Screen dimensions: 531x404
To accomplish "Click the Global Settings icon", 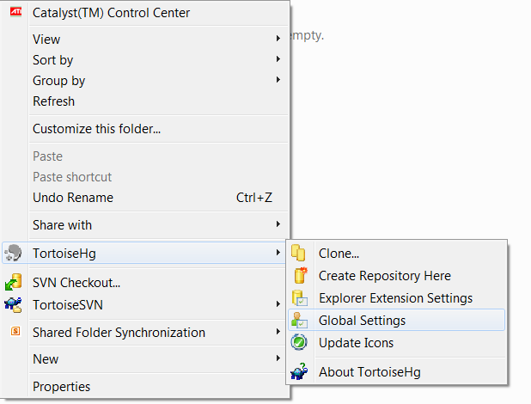I will 299,321.
